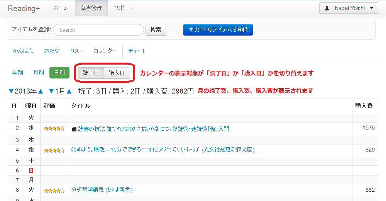Screen dimensions: 386x201
Task: Toggle calendar target to 購入日
Action: pos(117,73)
